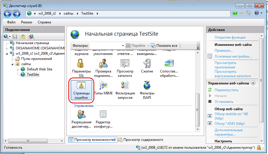Click the lock icon in status bar

[x=259, y=148]
